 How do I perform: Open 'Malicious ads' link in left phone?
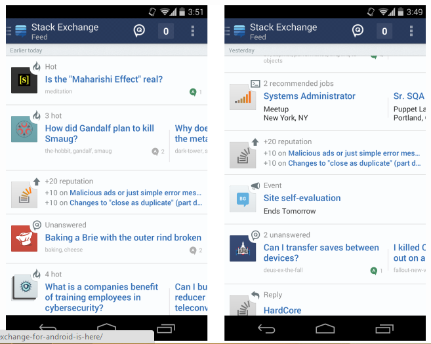pyautogui.click(x=136, y=193)
